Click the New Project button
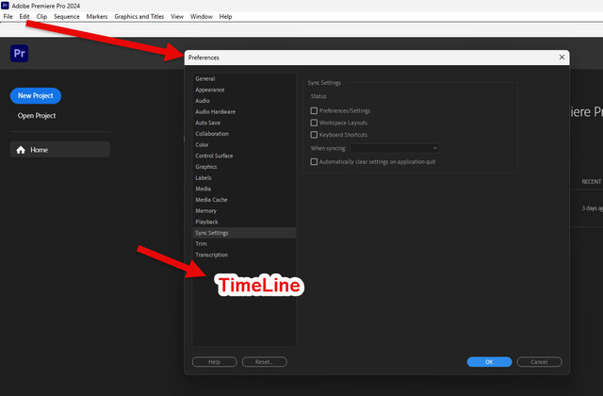Image resolution: width=603 pixels, height=396 pixels. [36, 95]
